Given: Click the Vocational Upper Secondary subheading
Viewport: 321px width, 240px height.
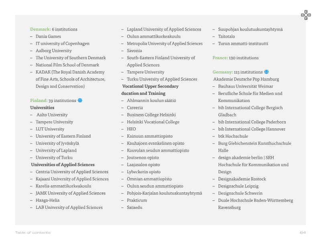Looking at the screenshot, I should (x=150, y=86).
